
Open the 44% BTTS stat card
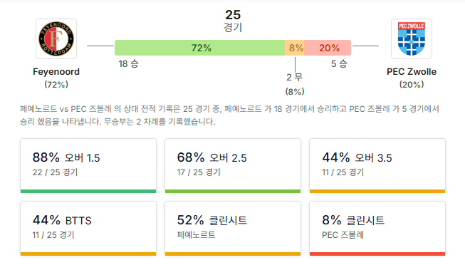click(88, 228)
